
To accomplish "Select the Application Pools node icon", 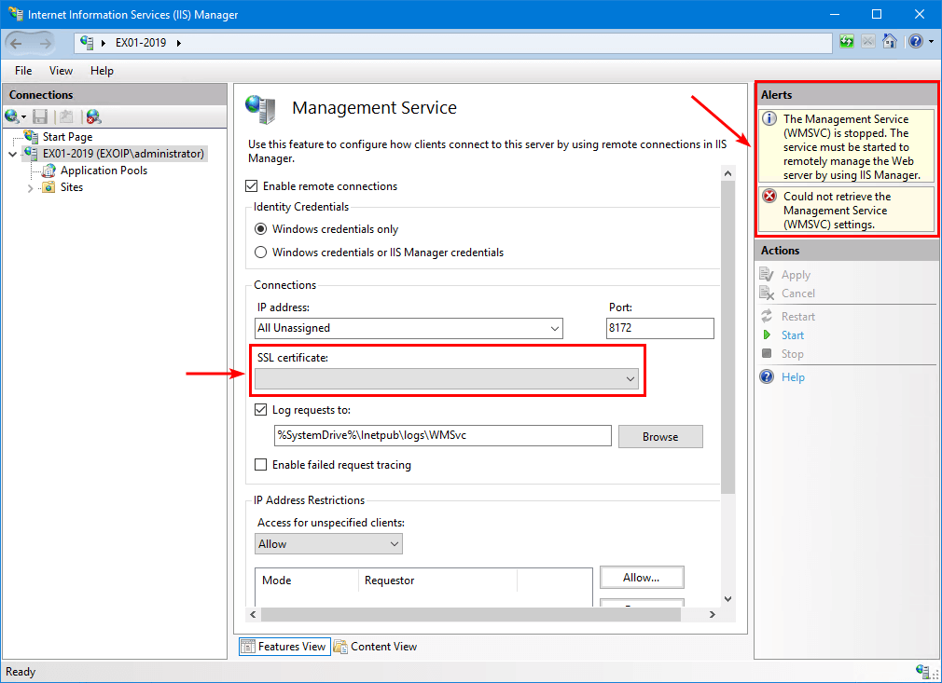I will pyautogui.click(x=48, y=171).
